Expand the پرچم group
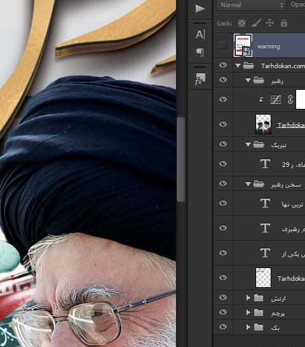This screenshot has width=305, height=347. point(248,312)
